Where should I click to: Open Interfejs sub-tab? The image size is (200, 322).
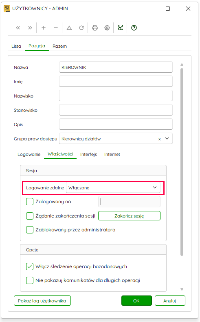coord(88,154)
